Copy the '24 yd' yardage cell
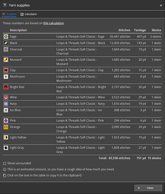This screenshot has height=194, width=165. pyautogui.click(x=142, y=127)
